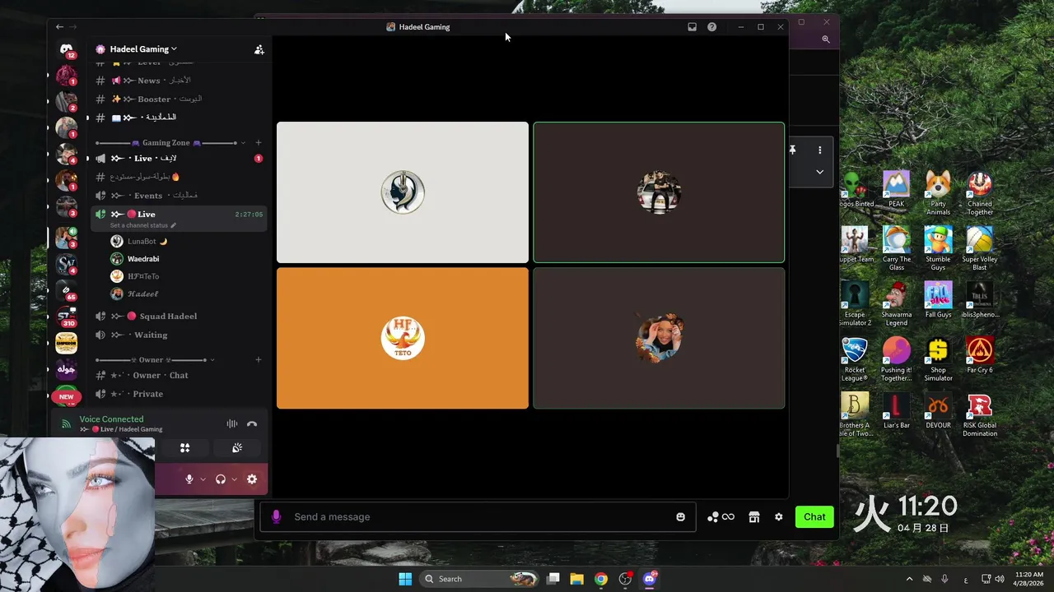
Task: Open the Voice Connected details link
Action: point(111,419)
